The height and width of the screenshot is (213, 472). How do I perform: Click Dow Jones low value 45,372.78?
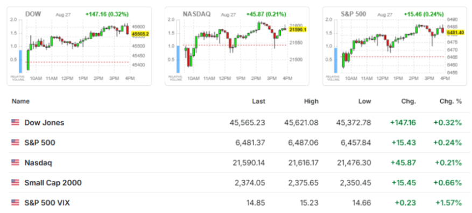(x=353, y=123)
